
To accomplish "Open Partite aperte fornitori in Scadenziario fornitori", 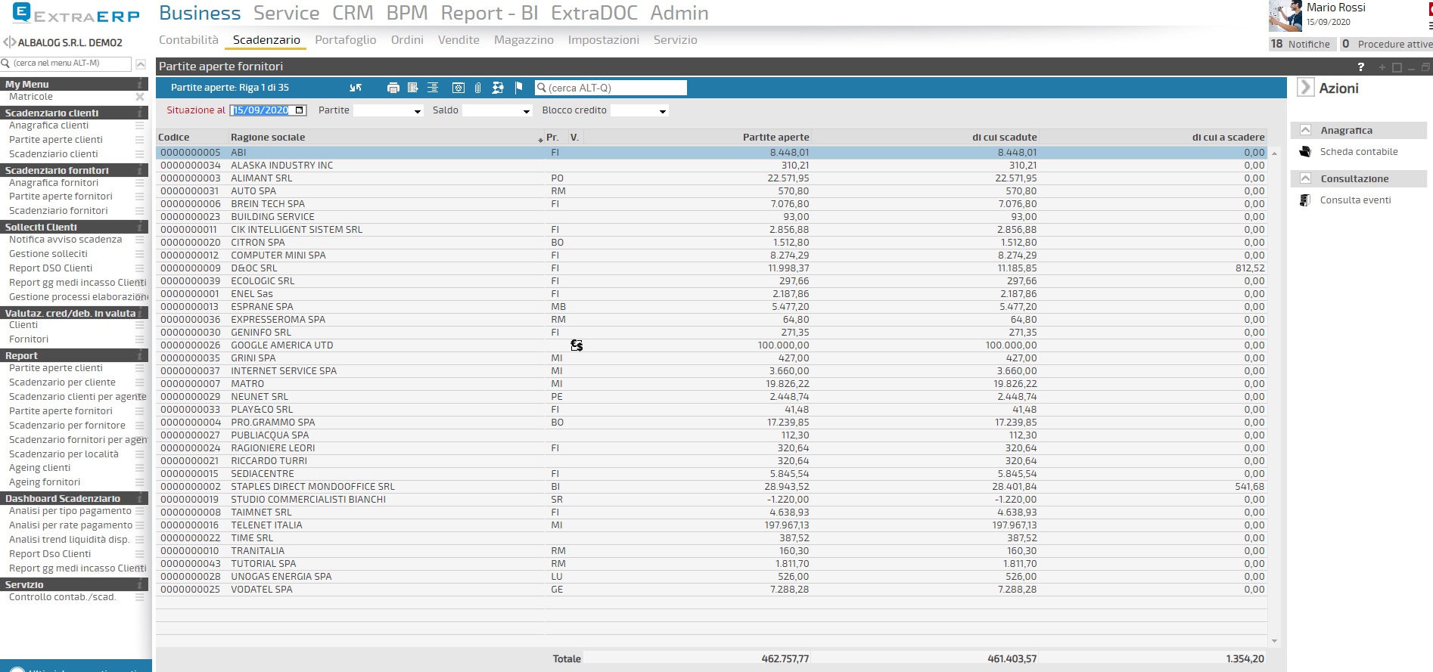I will (x=61, y=197).
